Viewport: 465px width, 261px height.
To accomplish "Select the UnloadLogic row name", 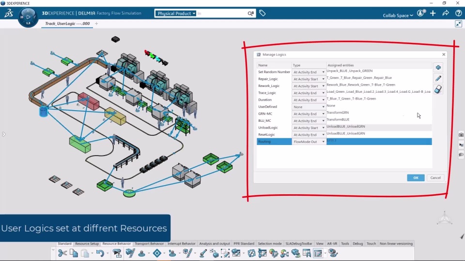I will [x=268, y=128].
